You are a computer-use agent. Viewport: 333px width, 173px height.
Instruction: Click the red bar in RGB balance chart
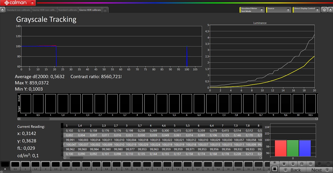coord(281,148)
